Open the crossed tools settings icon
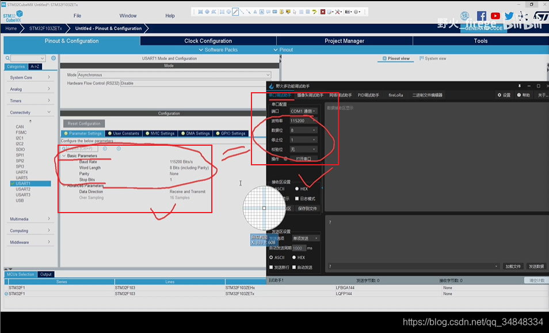Viewport: 549px width, 333px height. tap(338, 12)
